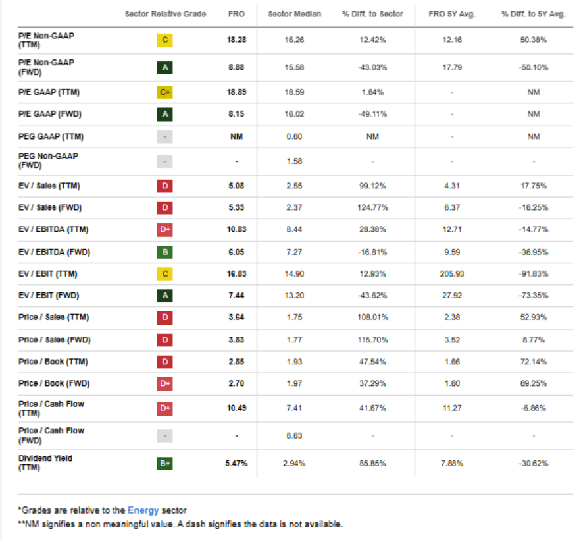Select the EV / EBIT (FWD) row label
Screen dimensions: 581x540
[x=49, y=296]
